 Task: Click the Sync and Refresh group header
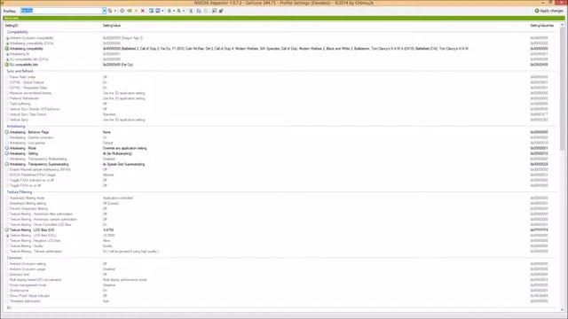(x=20, y=71)
